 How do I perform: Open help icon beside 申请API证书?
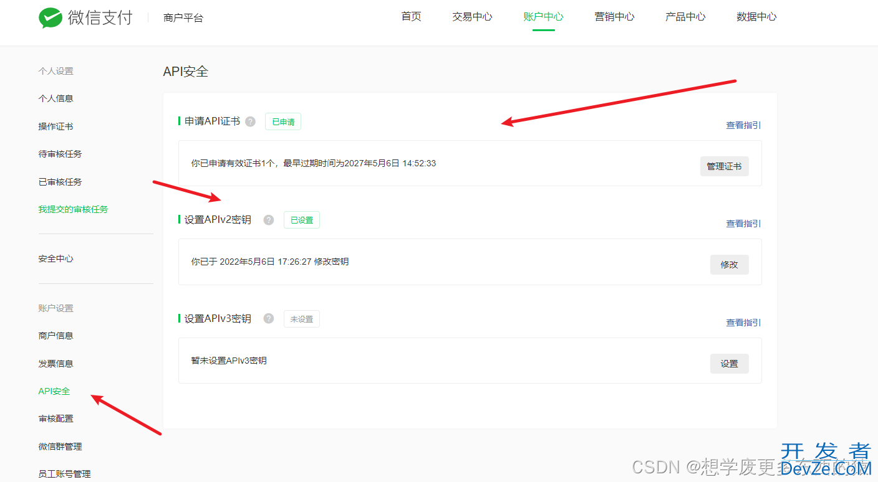250,121
